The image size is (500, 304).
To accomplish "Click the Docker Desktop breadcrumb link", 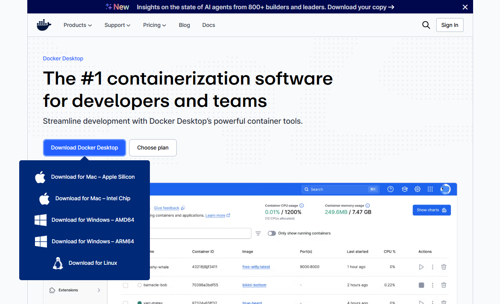I will (x=63, y=58).
